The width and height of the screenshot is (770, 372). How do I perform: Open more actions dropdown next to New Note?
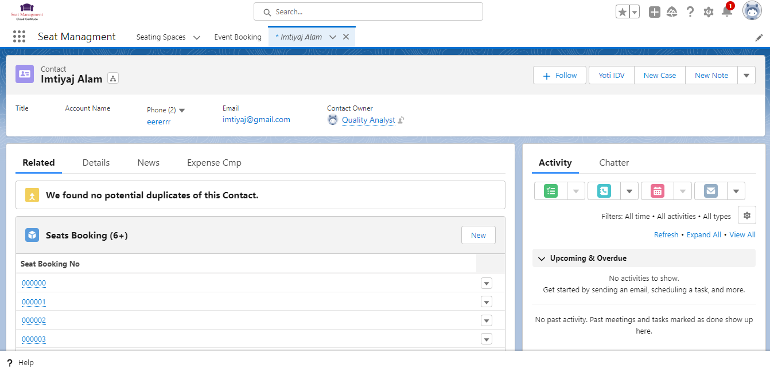point(746,75)
